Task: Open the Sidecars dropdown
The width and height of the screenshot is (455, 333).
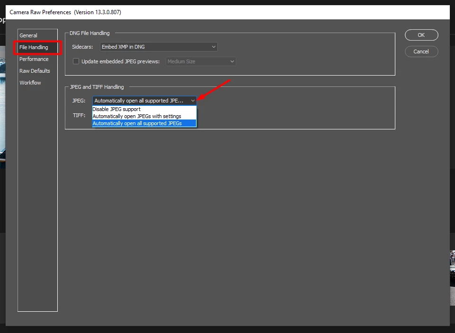Action: (159, 47)
